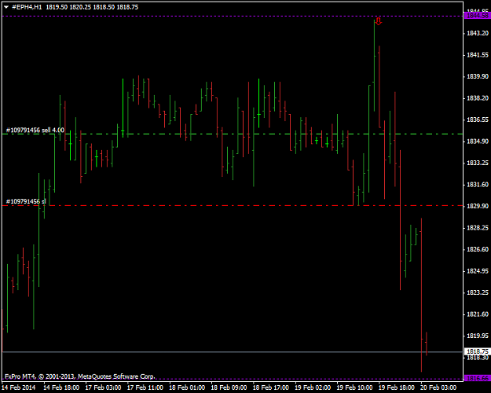Click the 1819.95 price scale label
Viewport: 491px width, 393px height.
(478, 336)
